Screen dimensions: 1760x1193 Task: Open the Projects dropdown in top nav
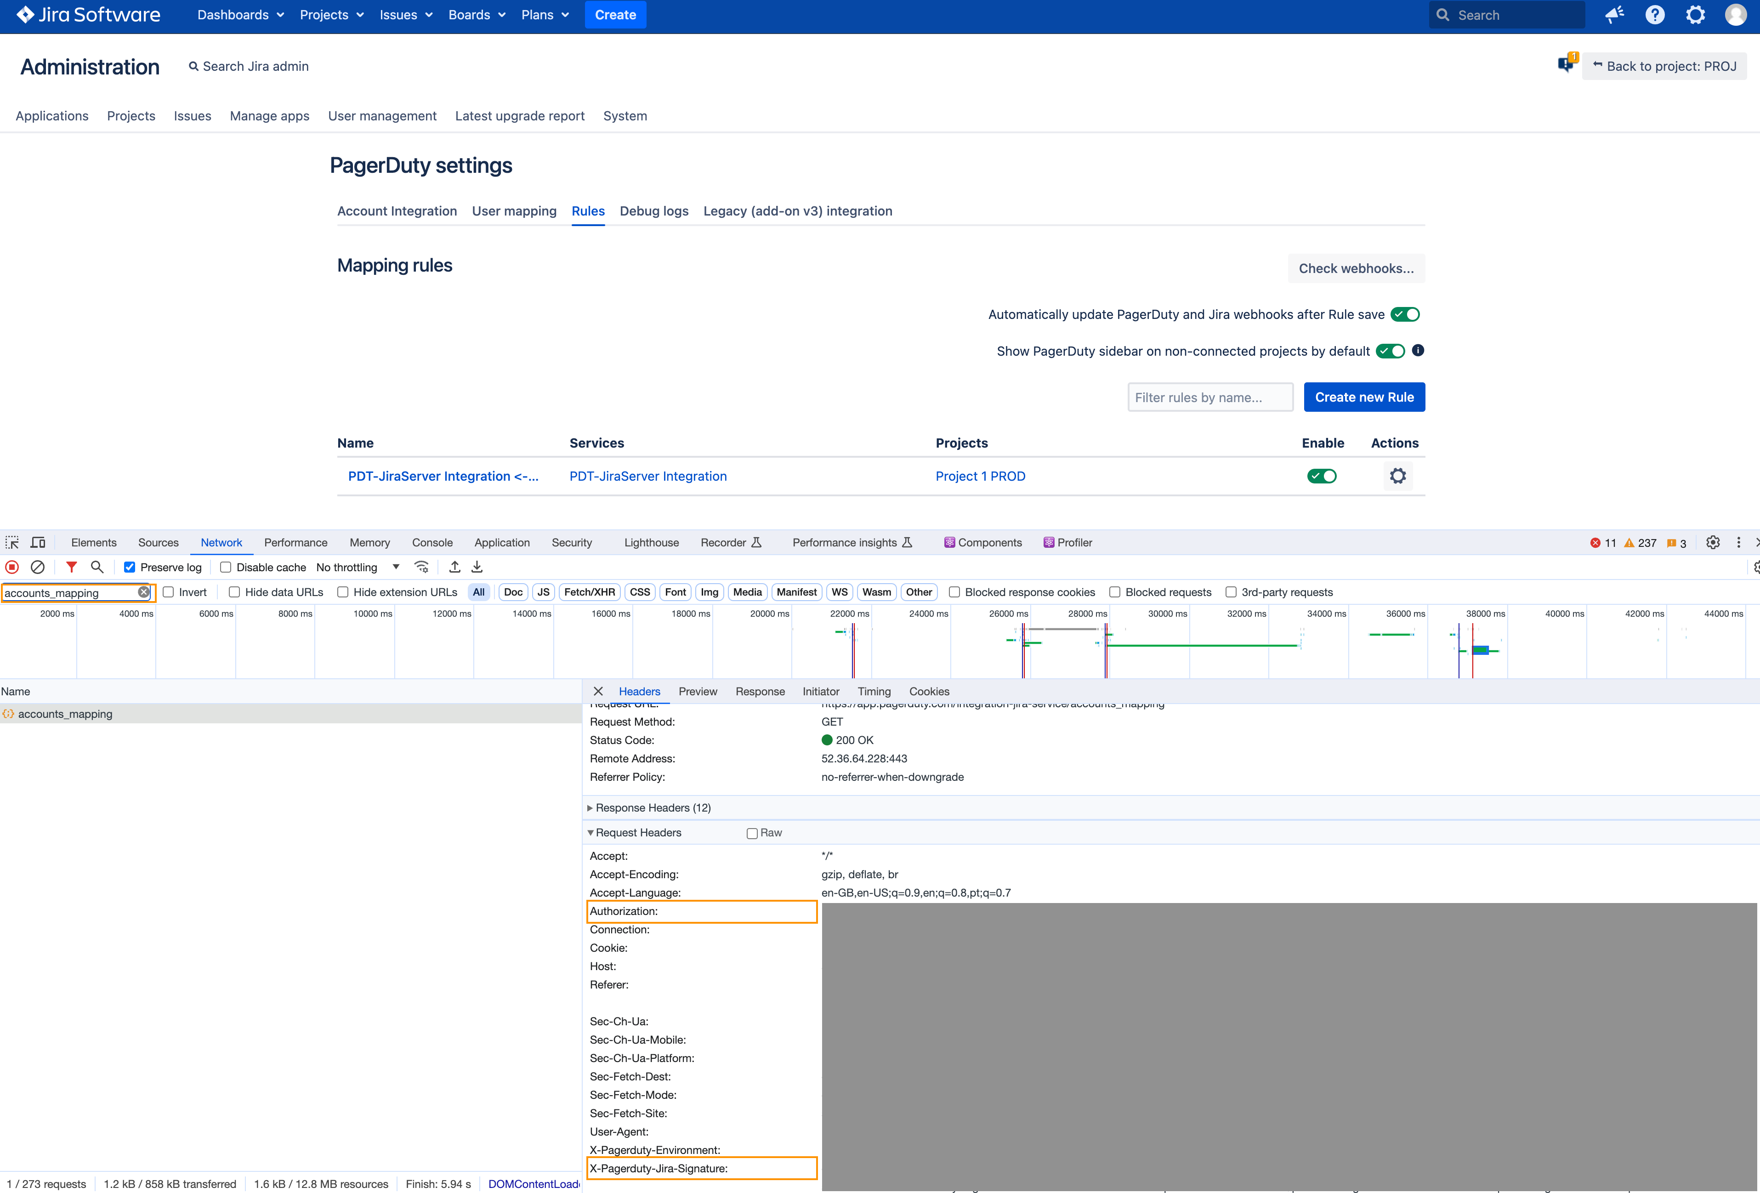332,15
